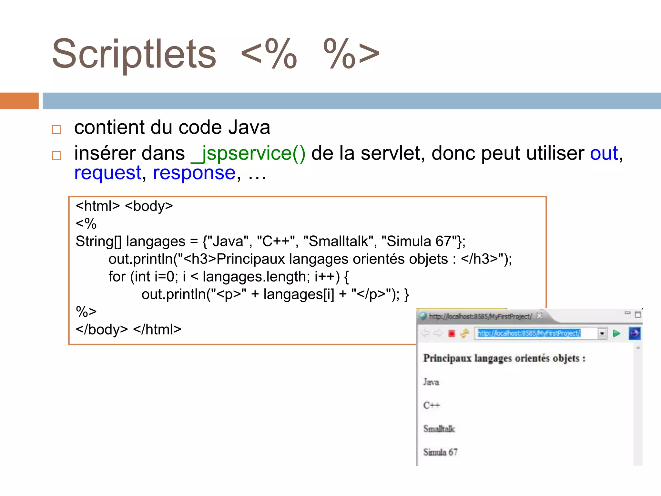This screenshot has width=661, height=496.
Task: Click the yellow Refresh page icon
Action: [x=464, y=333]
